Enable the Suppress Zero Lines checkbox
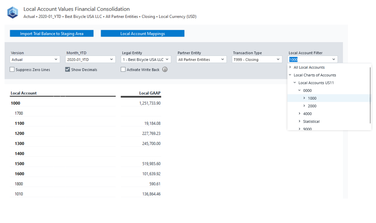This screenshot has height=223, width=376. [x=12, y=70]
